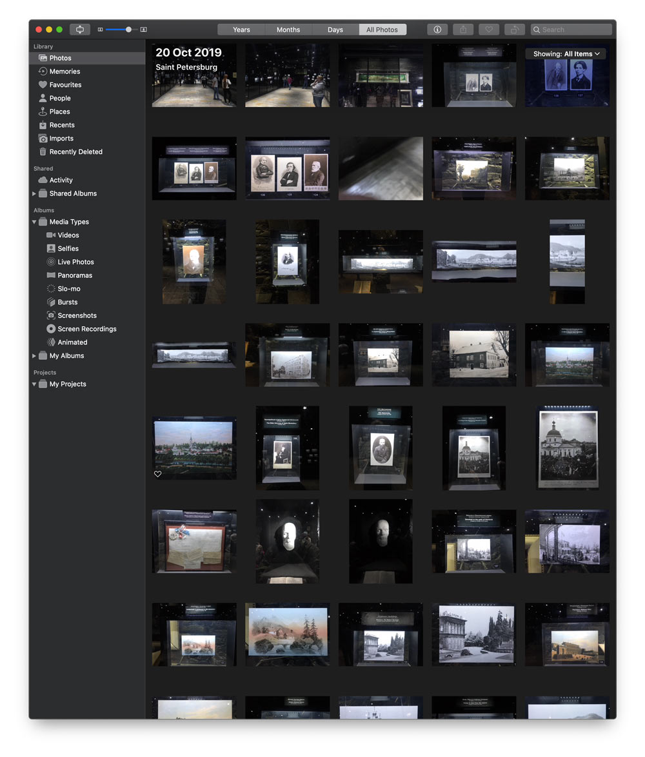The image size is (645, 757).
Task: Toggle favourite heart on cathedral painting thumbnail
Action: [157, 474]
